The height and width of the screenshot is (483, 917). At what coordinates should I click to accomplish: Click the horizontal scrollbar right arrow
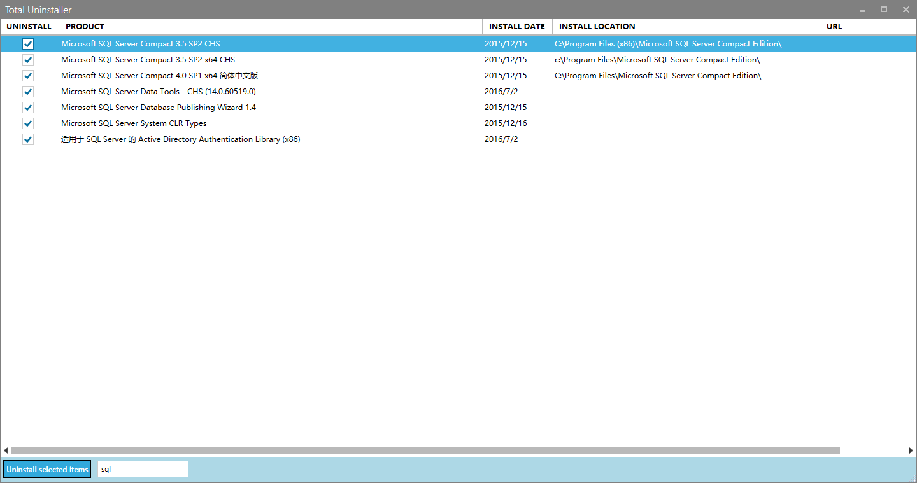(911, 451)
